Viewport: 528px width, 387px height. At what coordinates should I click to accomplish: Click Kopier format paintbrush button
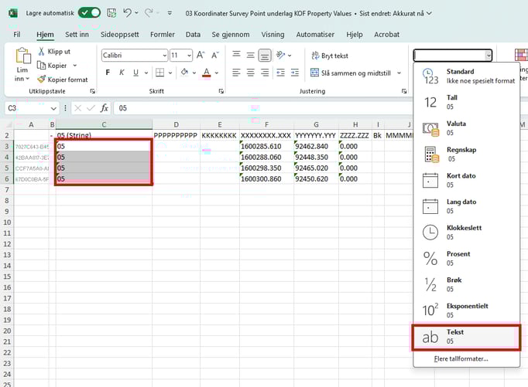[63, 80]
